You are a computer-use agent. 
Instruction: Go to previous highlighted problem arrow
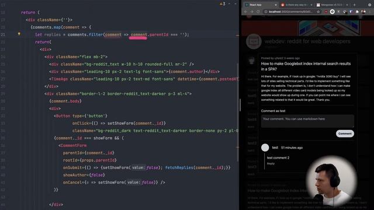point(229,4)
